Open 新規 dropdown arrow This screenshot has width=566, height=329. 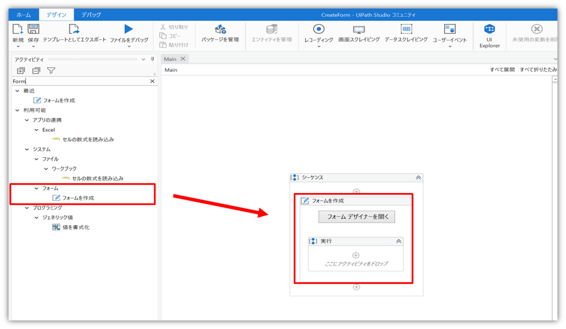(x=17, y=47)
